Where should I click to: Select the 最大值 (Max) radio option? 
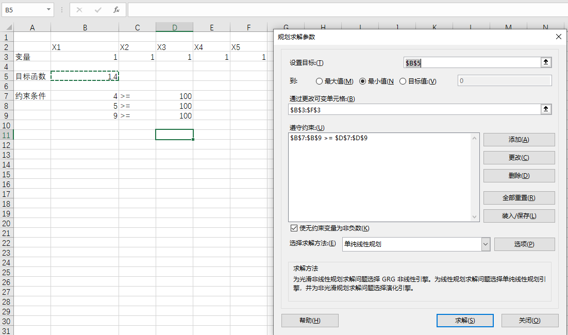[320, 81]
